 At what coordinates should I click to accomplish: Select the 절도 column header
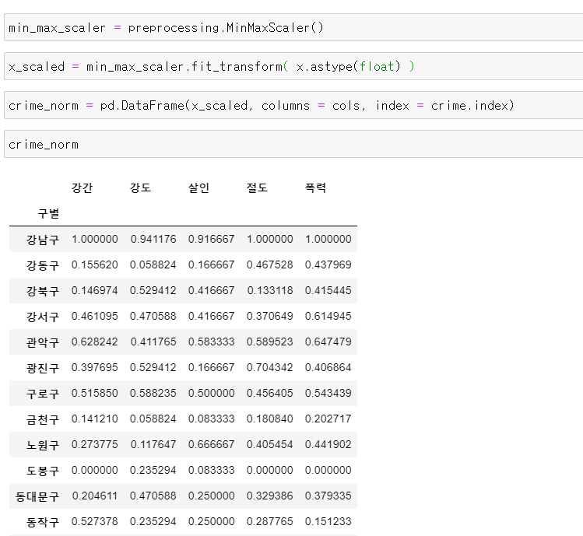tap(258, 187)
